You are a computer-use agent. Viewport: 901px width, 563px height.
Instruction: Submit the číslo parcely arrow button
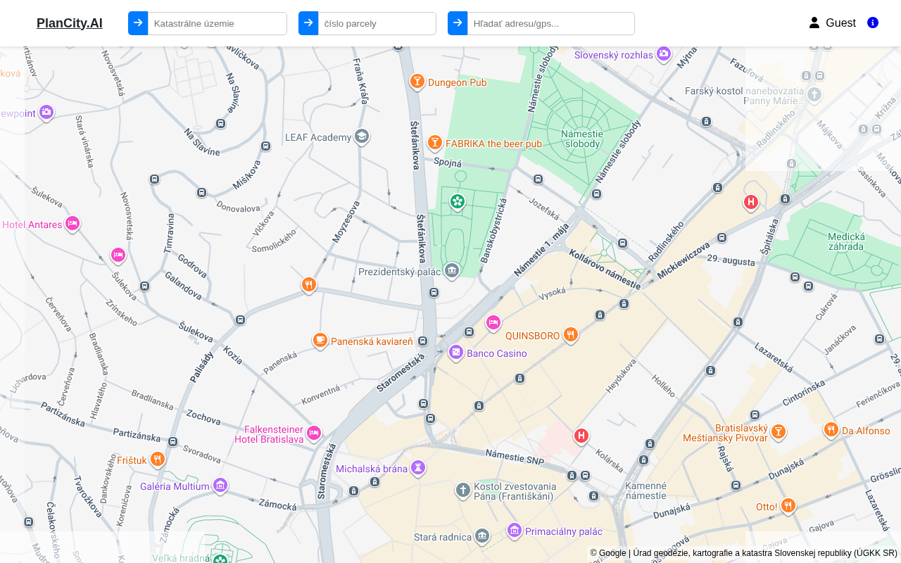click(x=308, y=23)
